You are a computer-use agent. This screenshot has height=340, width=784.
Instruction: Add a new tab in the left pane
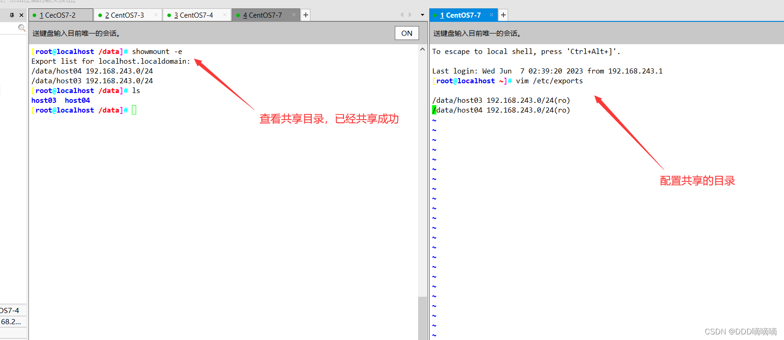pyautogui.click(x=306, y=15)
